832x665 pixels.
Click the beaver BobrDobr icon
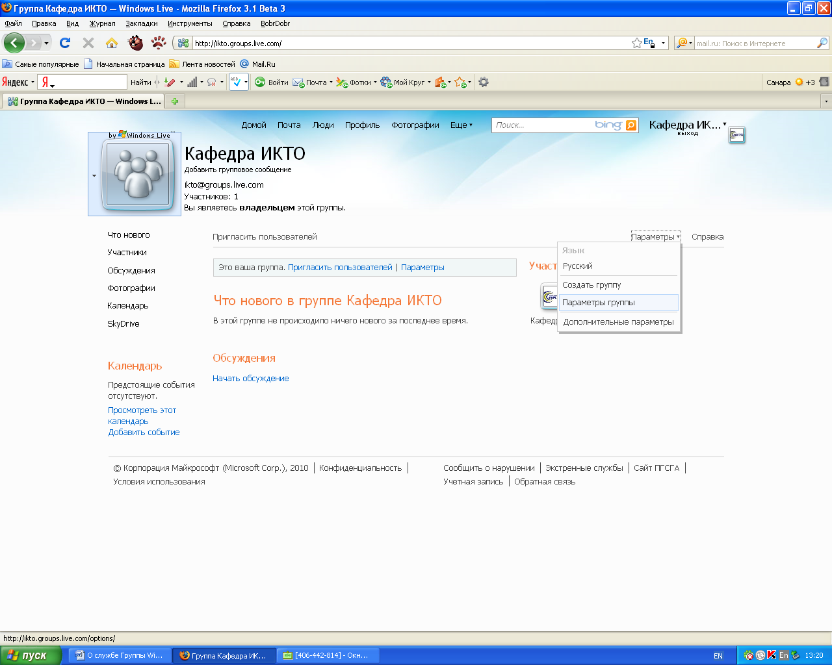135,43
